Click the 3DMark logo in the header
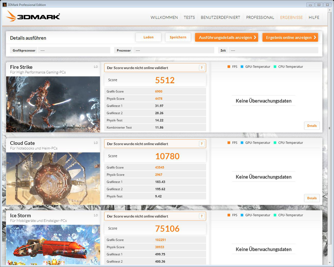 tap(33, 16)
